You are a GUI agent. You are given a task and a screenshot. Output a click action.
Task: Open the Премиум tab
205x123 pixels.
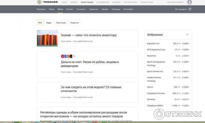[x=116, y=9]
